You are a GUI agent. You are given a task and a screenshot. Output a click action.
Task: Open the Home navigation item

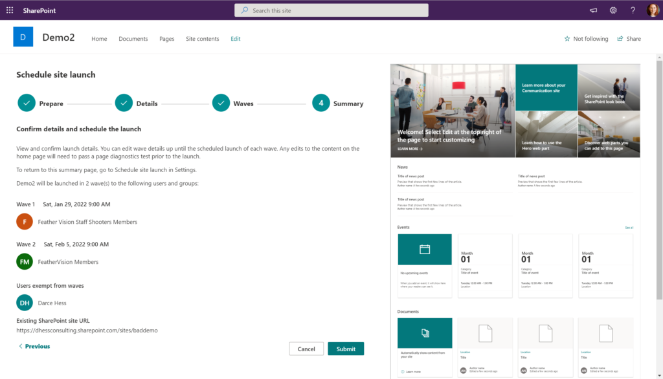[99, 38]
